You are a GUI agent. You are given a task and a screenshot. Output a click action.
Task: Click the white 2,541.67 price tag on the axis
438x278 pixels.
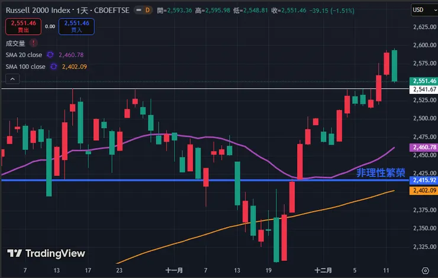tap(423, 89)
